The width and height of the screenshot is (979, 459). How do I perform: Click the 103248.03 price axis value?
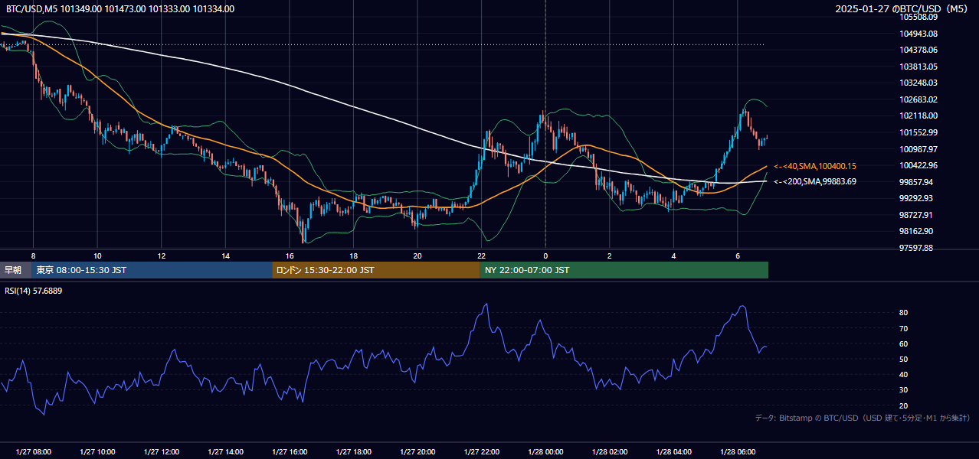point(918,83)
